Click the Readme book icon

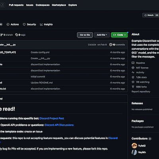point(133,63)
